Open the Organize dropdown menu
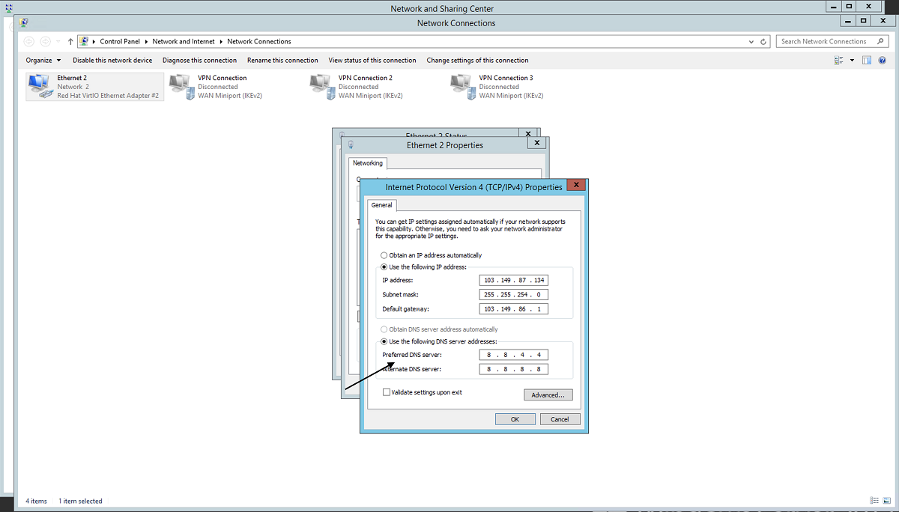The height and width of the screenshot is (512, 899). [x=43, y=61]
